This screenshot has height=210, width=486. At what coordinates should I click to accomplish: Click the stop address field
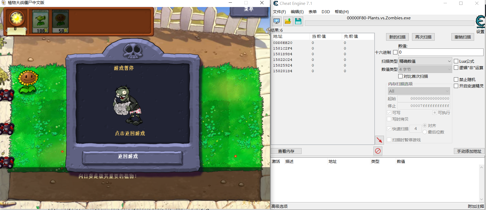coord(424,106)
